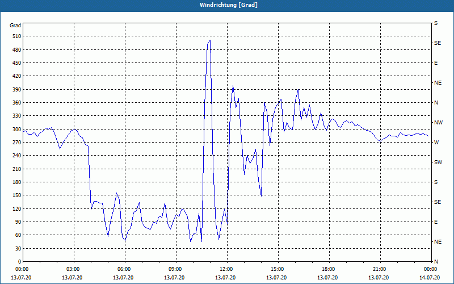Select the 510 value on the left axis

tap(15, 36)
